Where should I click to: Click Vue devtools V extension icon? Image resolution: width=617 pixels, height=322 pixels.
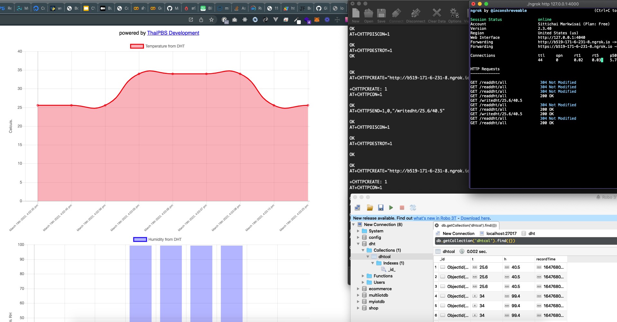[276, 20]
